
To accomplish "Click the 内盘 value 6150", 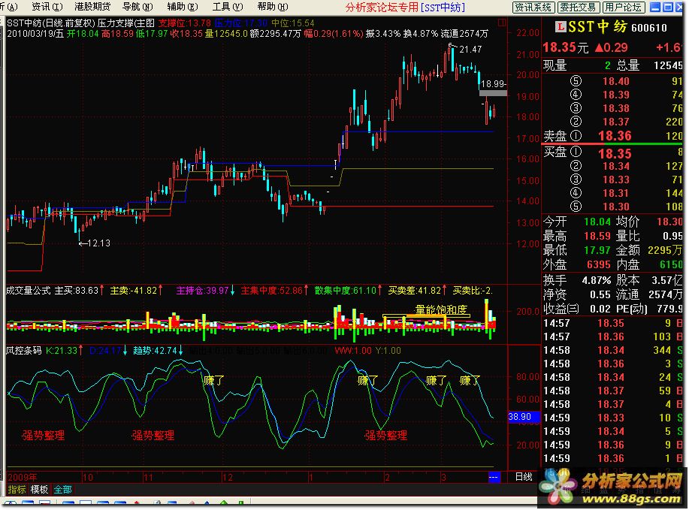I will point(671,264).
